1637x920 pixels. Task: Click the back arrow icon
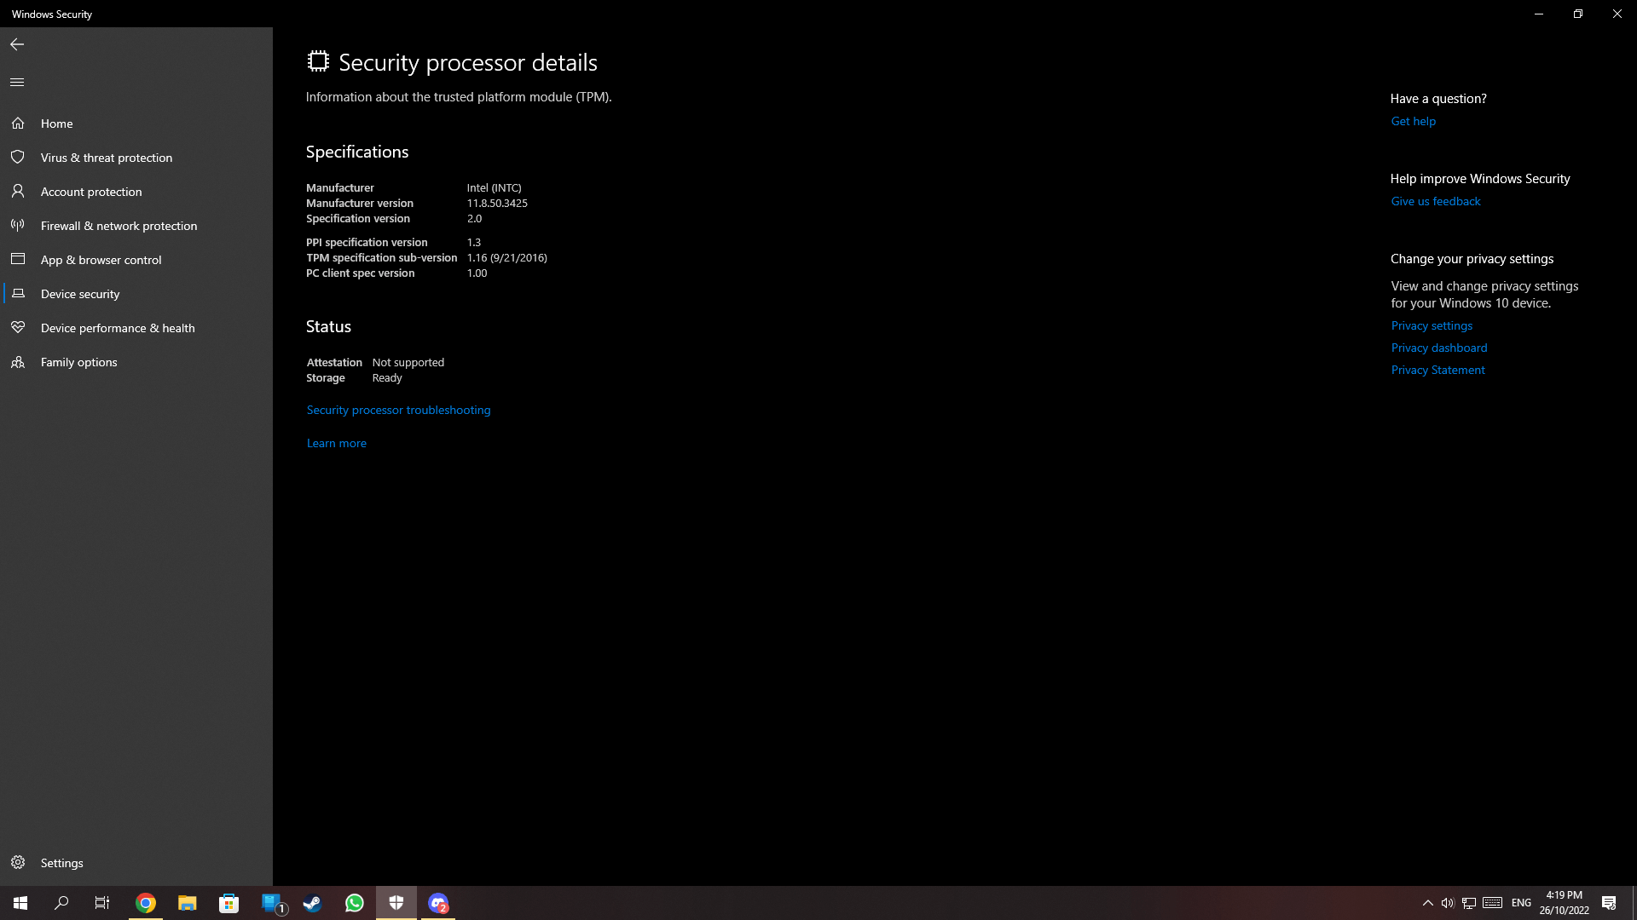(x=17, y=44)
